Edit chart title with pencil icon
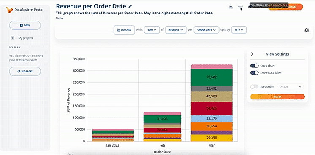This screenshot has width=315, height=155. (130, 6)
